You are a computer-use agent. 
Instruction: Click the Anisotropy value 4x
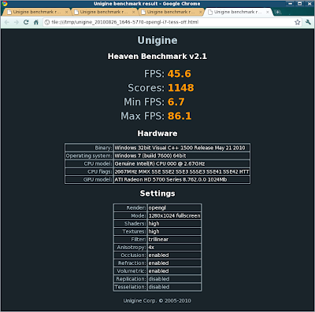pyautogui.click(x=151, y=247)
